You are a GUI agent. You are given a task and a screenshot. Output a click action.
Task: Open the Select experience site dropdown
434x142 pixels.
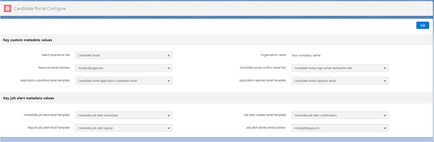click(124, 55)
